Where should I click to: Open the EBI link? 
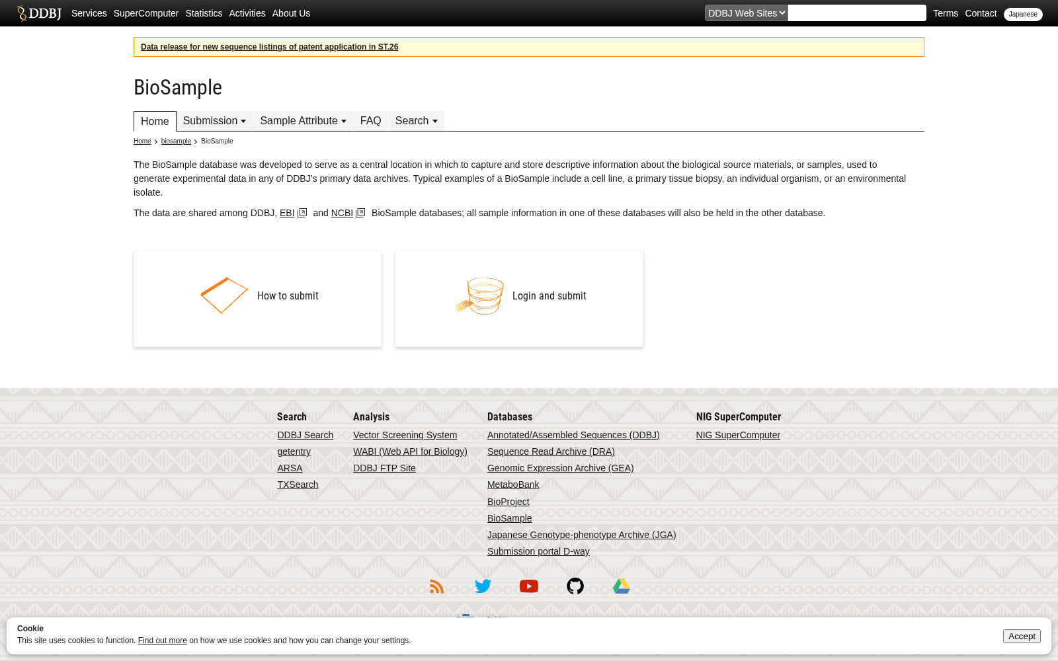click(287, 213)
